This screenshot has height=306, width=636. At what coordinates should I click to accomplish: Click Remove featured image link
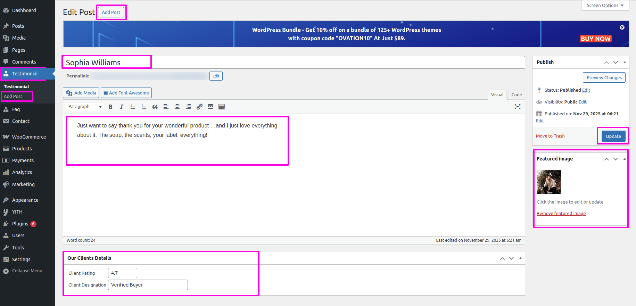coord(561,214)
